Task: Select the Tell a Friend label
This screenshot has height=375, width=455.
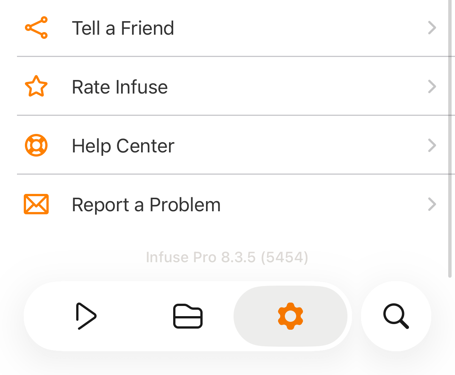Action: [x=123, y=28]
